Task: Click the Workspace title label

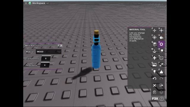Action: [39, 3]
